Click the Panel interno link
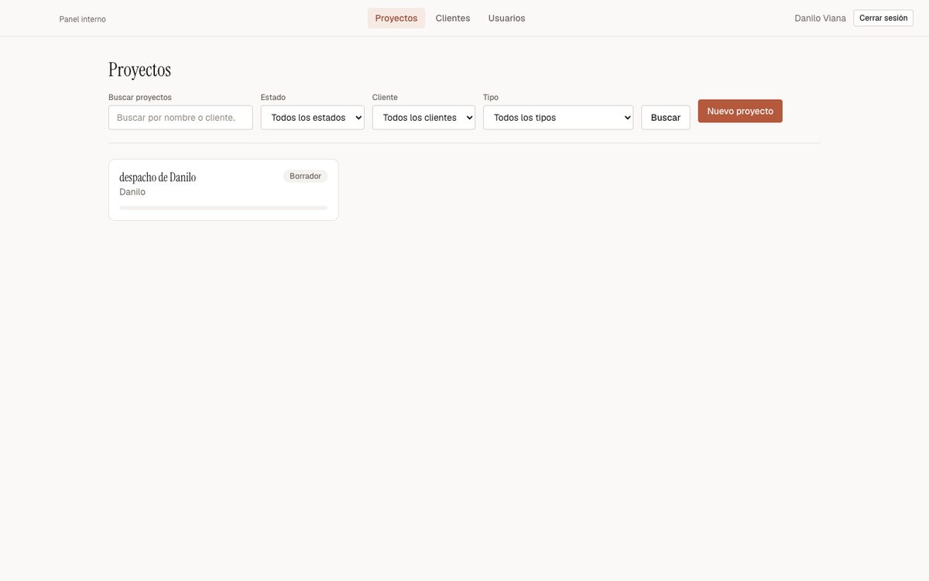Viewport: 929px width, 581px height. (83, 19)
